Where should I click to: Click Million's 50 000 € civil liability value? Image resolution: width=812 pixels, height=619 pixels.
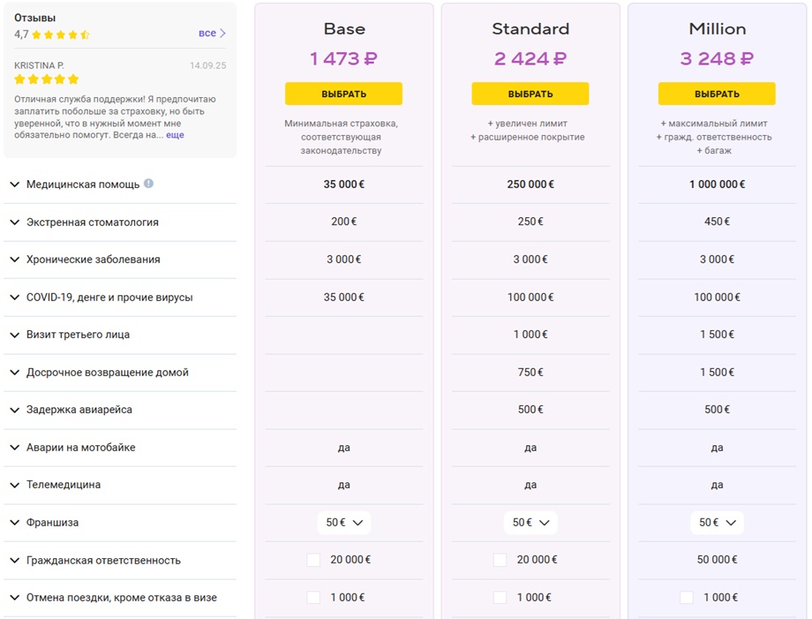(717, 560)
